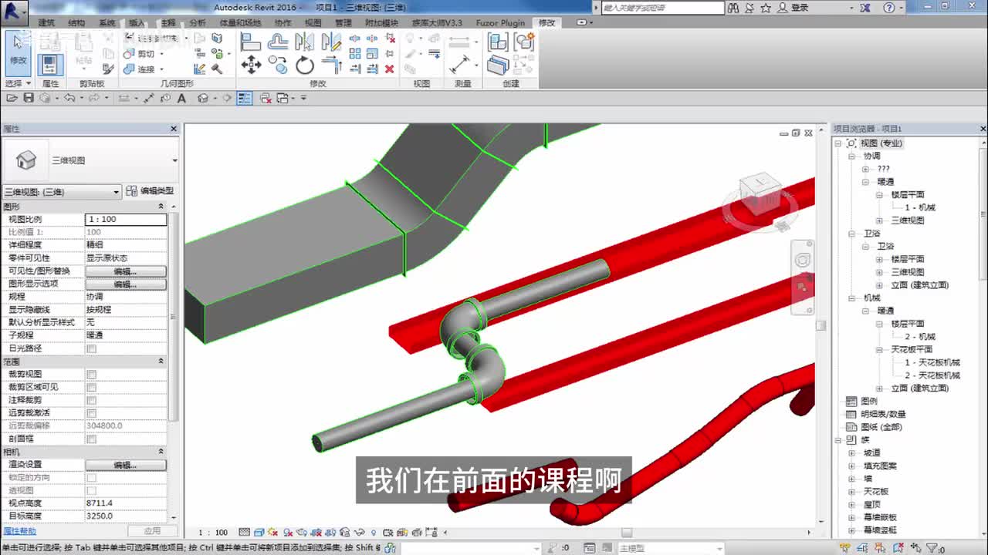Click the 连接 (Join geometry) tool
This screenshot has height=555, width=988.
[140, 69]
